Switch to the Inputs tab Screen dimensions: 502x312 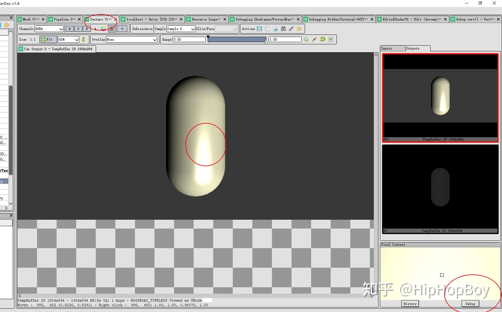(x=392, y=48)
